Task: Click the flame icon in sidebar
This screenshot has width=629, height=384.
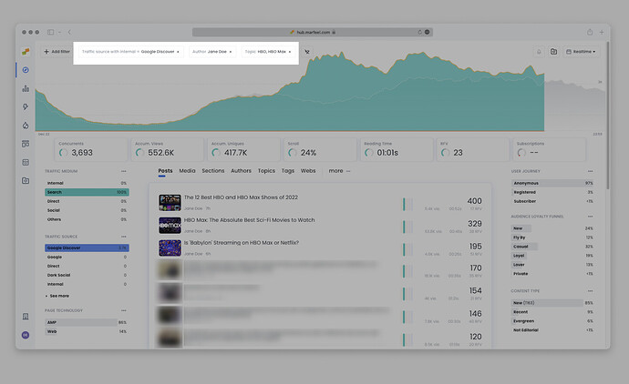Action: (x=25, y=125)
